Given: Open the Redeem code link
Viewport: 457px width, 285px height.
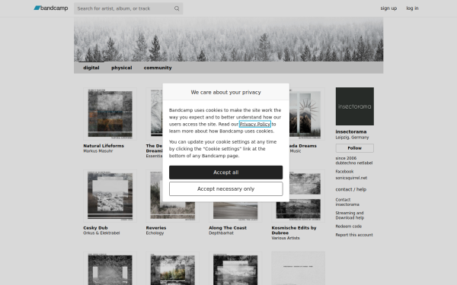Looking at the screenshot, I should point(348,226).
